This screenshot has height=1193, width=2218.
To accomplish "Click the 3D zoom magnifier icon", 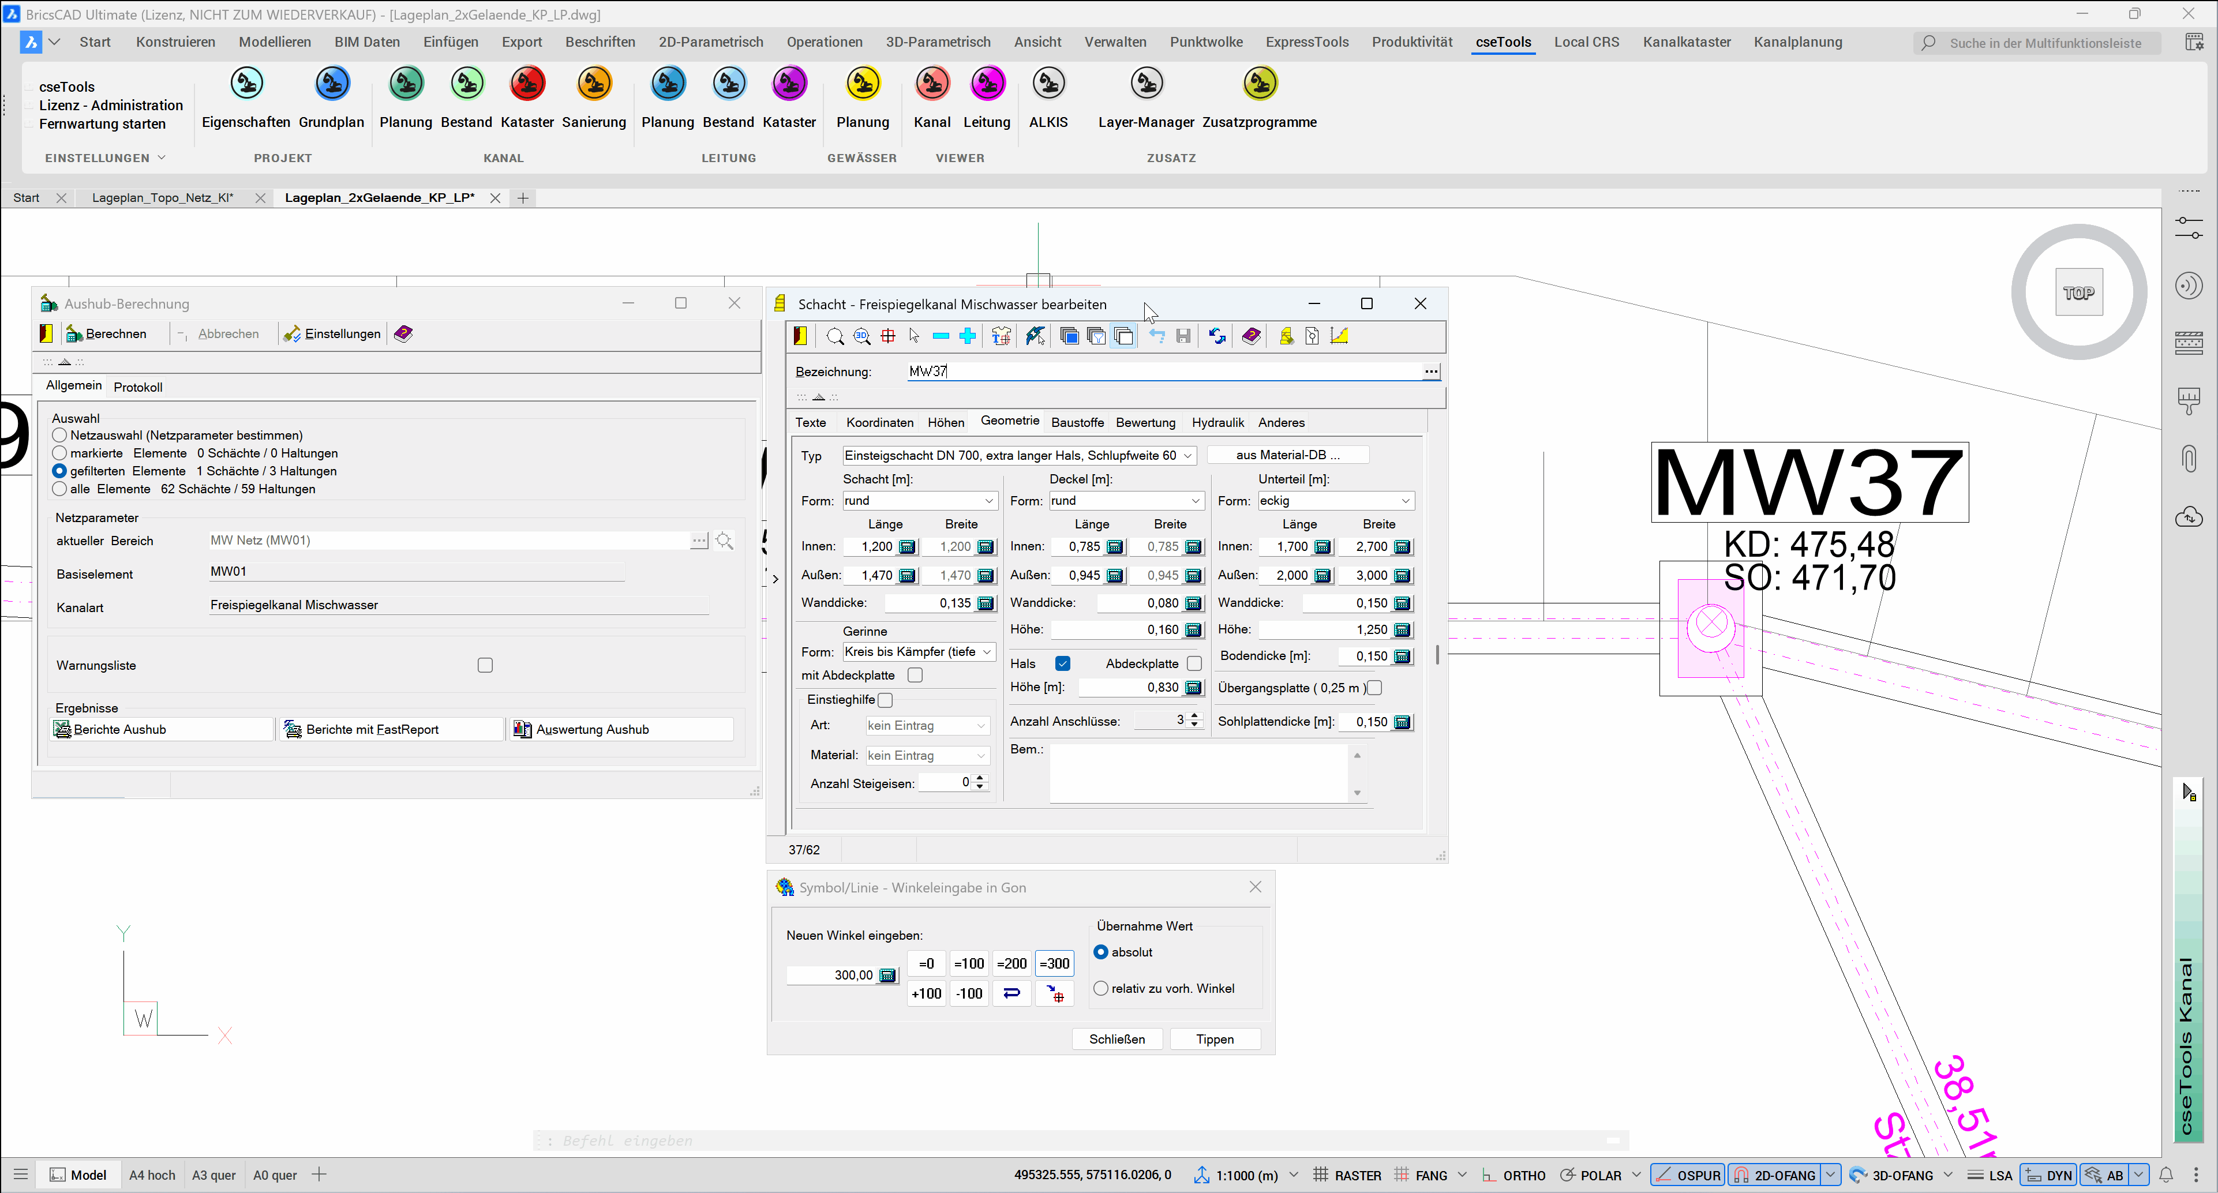I will (x=861, y=336).
